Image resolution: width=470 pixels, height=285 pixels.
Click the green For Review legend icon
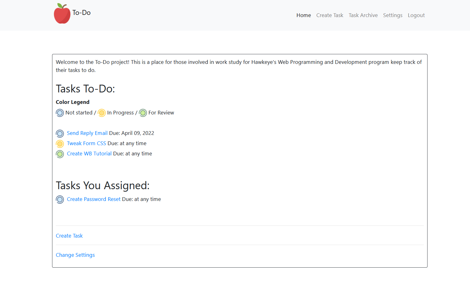(143, 113)
